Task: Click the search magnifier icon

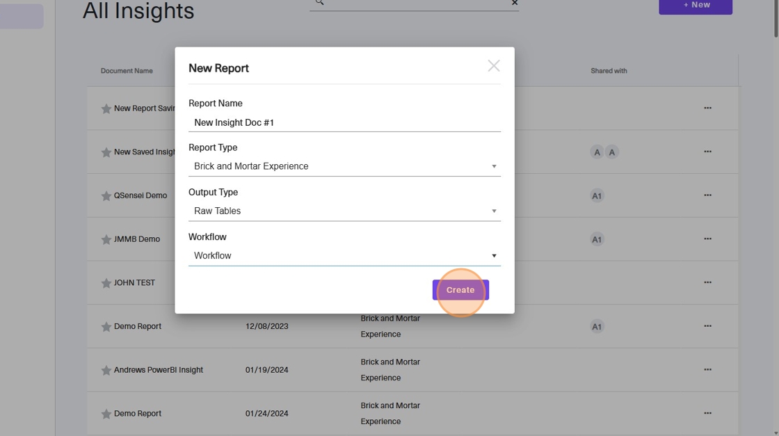Action: (319, 3)
